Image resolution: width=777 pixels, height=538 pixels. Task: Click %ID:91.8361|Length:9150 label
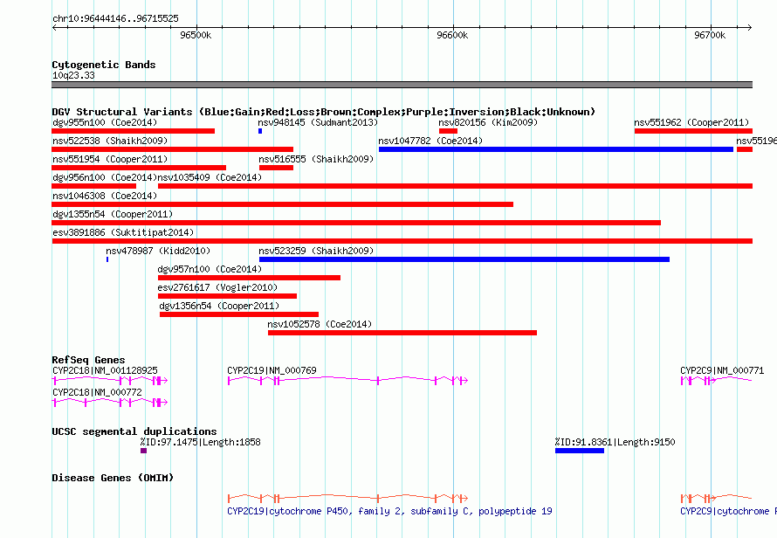pyautogui.click(x=615, y=442)
